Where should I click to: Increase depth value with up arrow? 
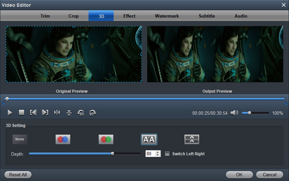pos(158,152)
